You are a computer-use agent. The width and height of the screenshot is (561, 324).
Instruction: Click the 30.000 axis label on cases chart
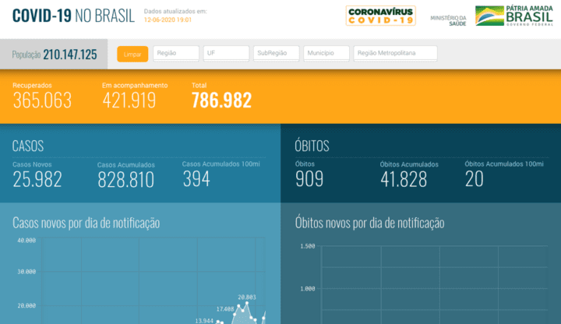click(x=26, y=272)
